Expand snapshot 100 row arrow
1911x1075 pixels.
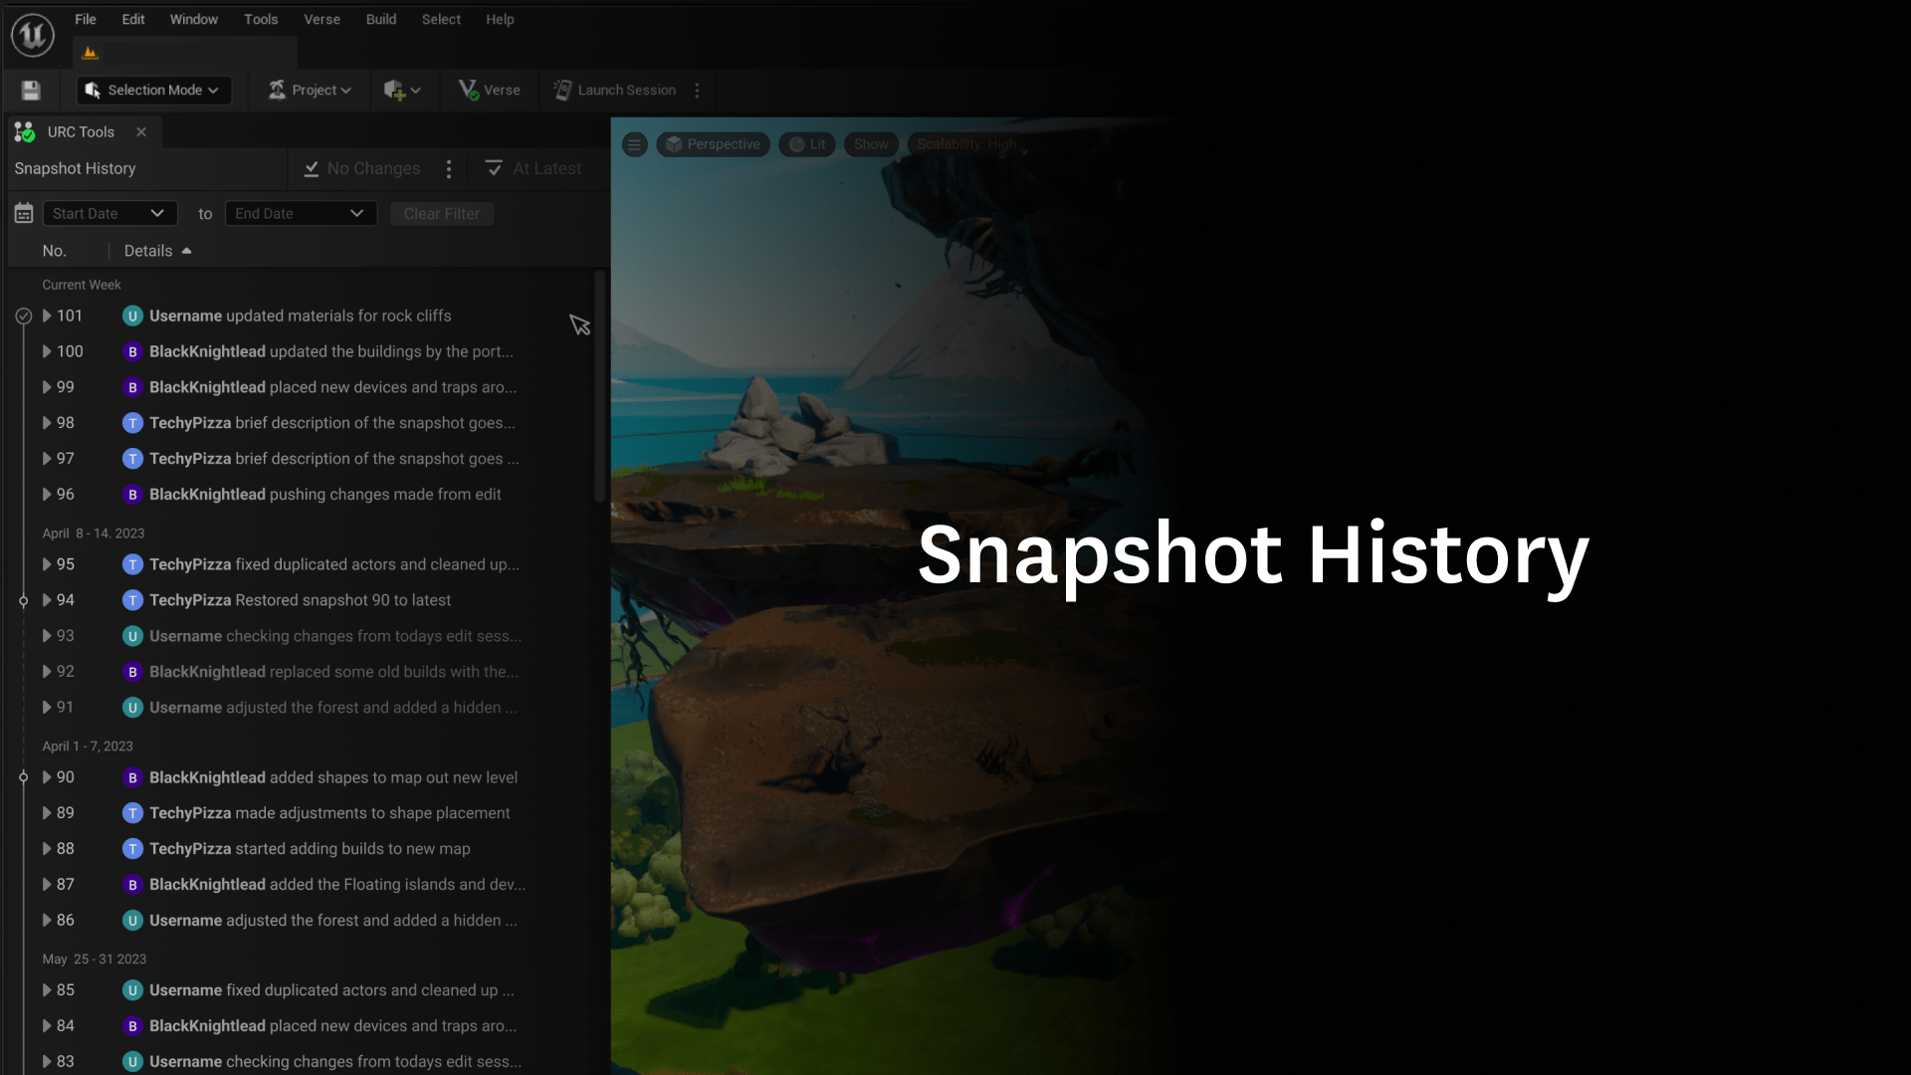47,351
